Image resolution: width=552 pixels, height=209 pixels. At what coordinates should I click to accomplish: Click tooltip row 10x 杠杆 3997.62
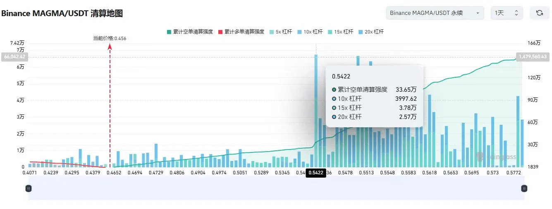coord(374,98)
